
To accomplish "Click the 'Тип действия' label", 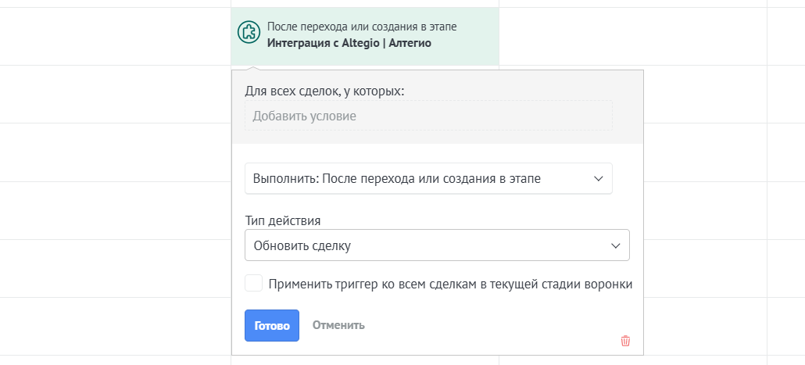I will pos(283,220).
